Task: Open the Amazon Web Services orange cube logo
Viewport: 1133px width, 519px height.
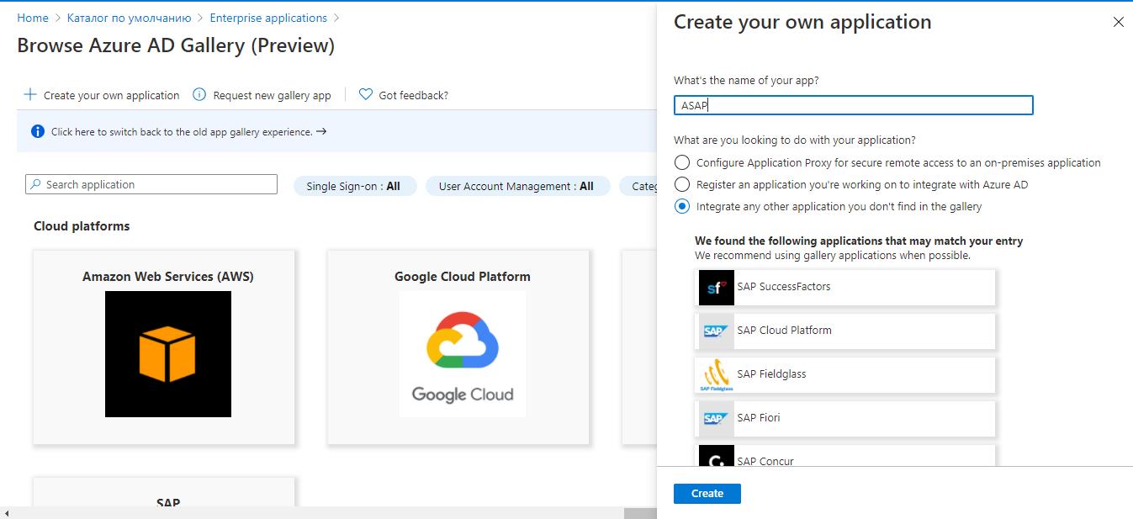Action: pyautogui.click(x=167, y=354)
